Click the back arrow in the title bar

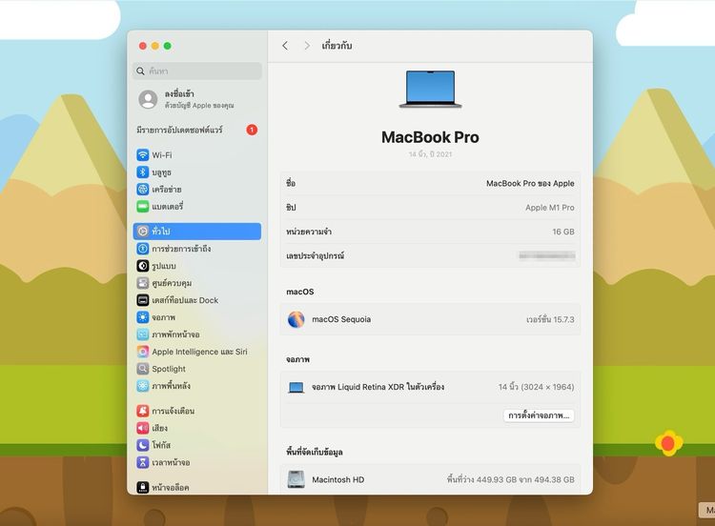[x=285, y=46]
